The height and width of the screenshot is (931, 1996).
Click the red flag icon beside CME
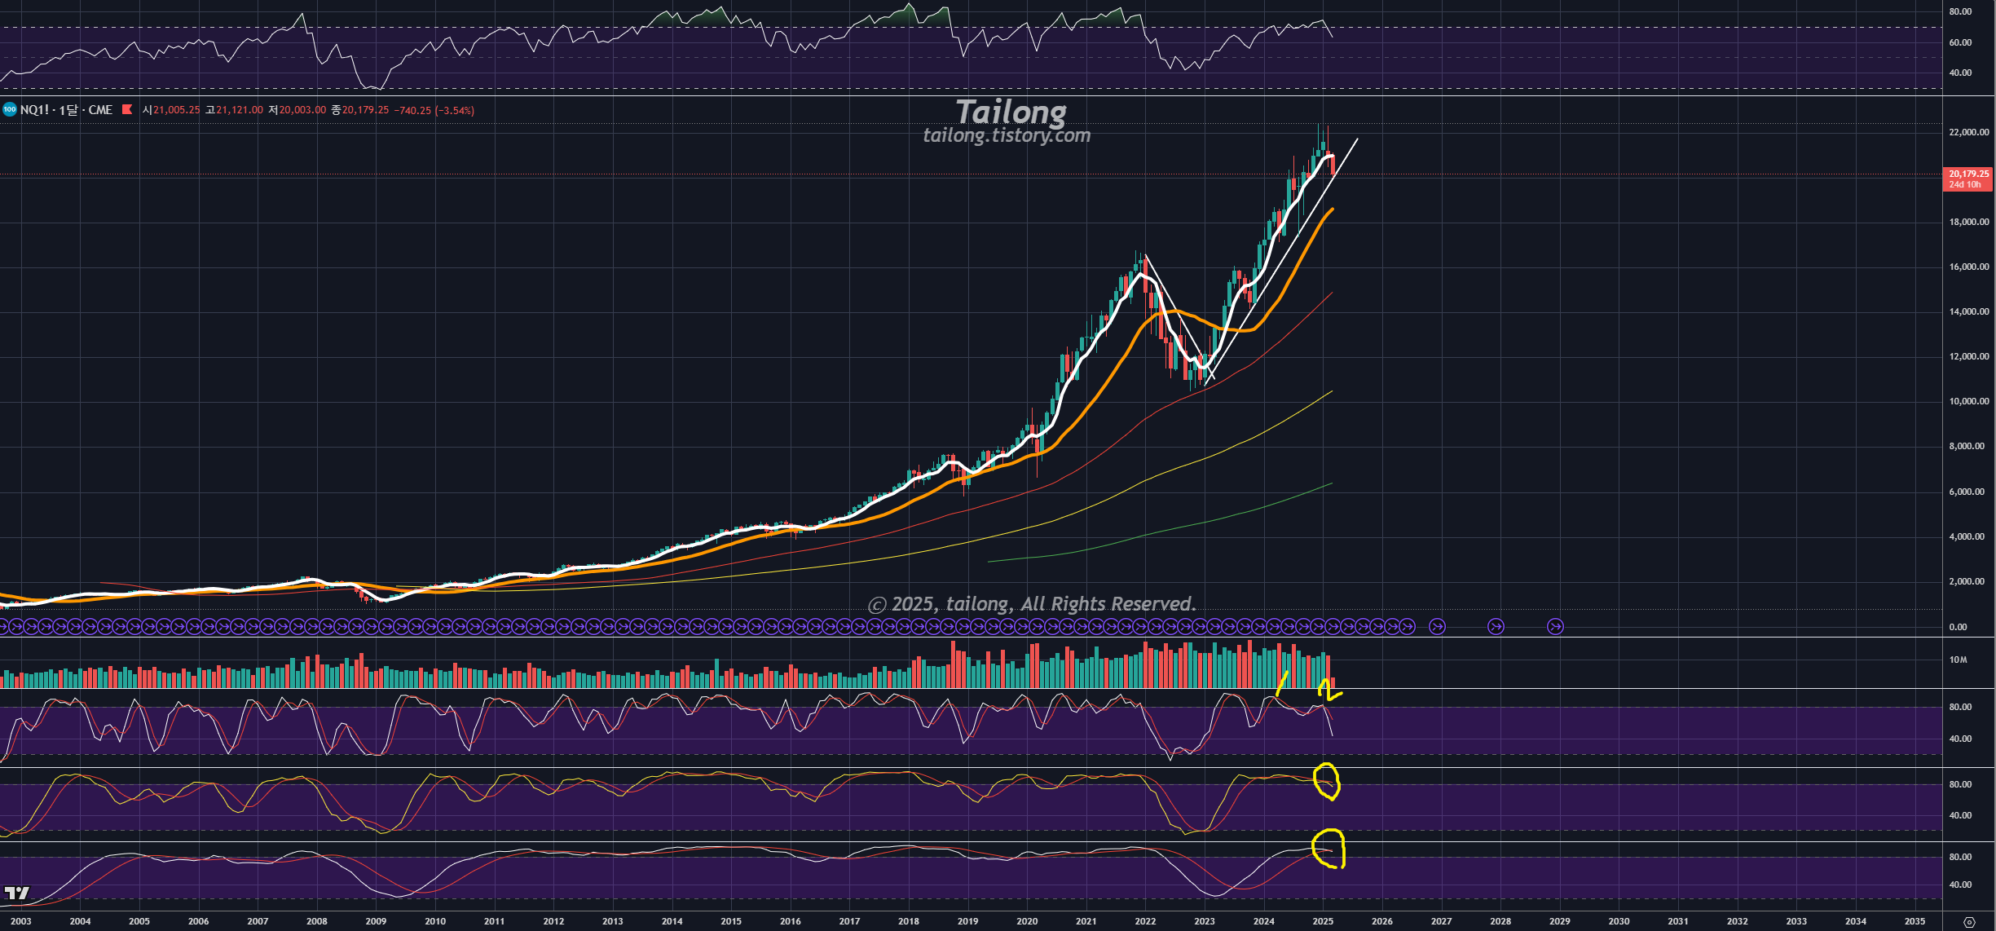tap(127, 109)
